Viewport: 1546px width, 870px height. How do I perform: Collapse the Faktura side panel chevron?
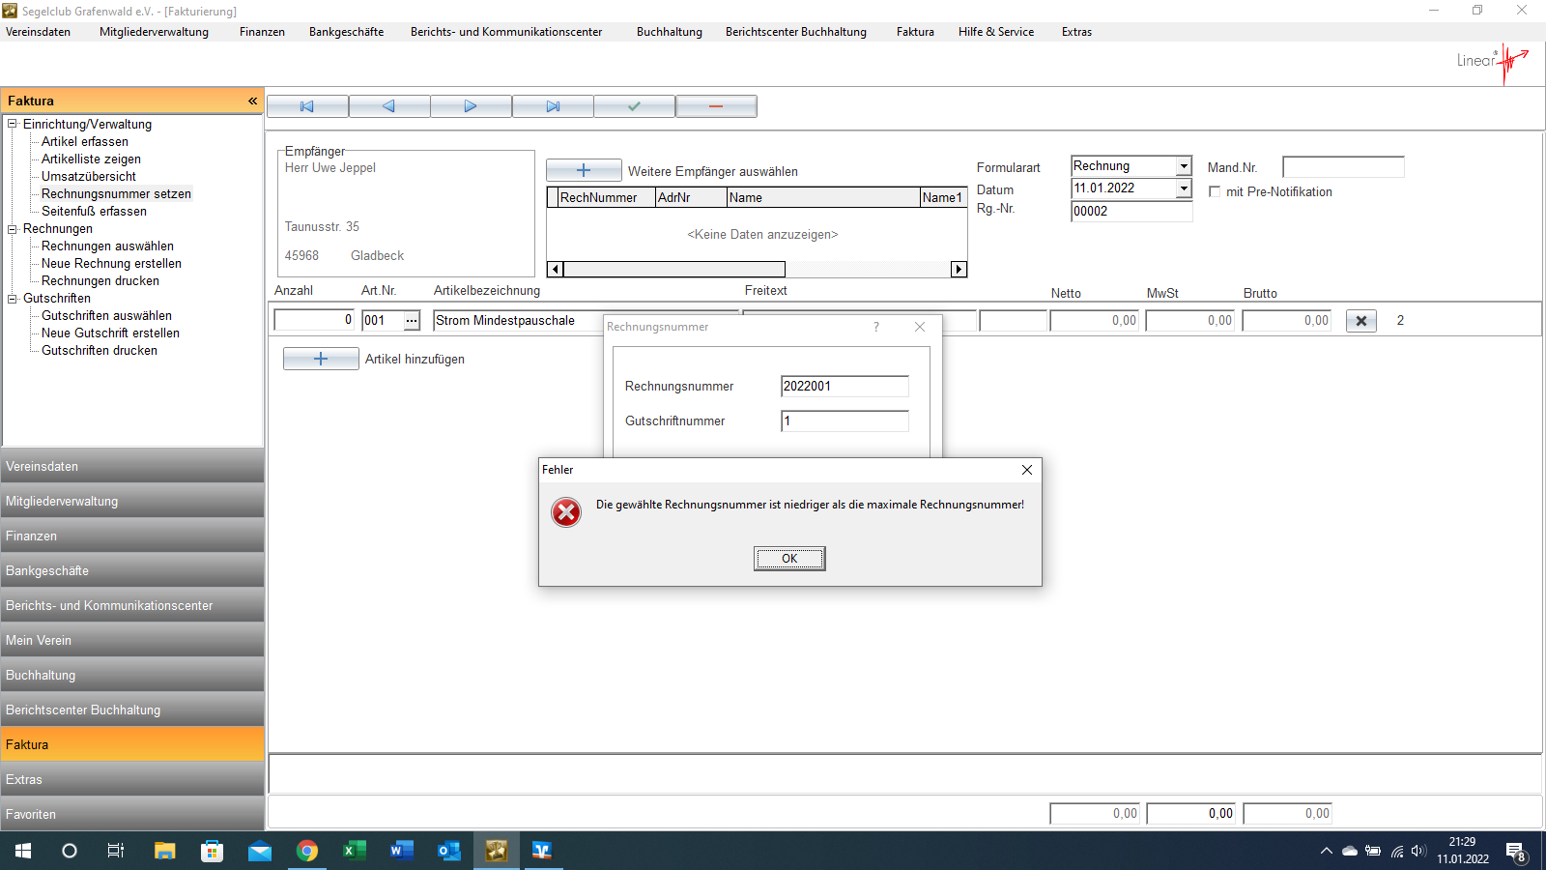tap(252, 101)
